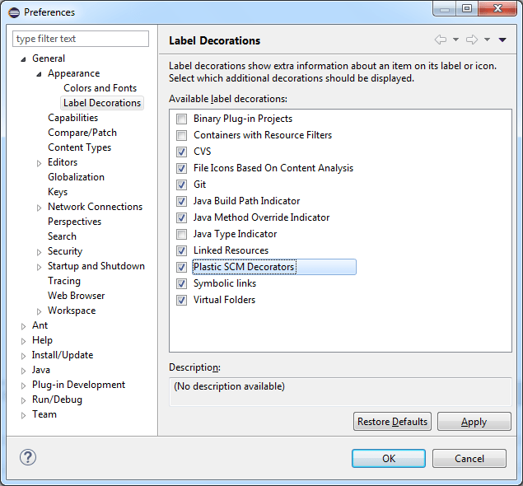Expand the Security tree node
Viewport: 523px width, 486px height.
(x=39, y=252)
